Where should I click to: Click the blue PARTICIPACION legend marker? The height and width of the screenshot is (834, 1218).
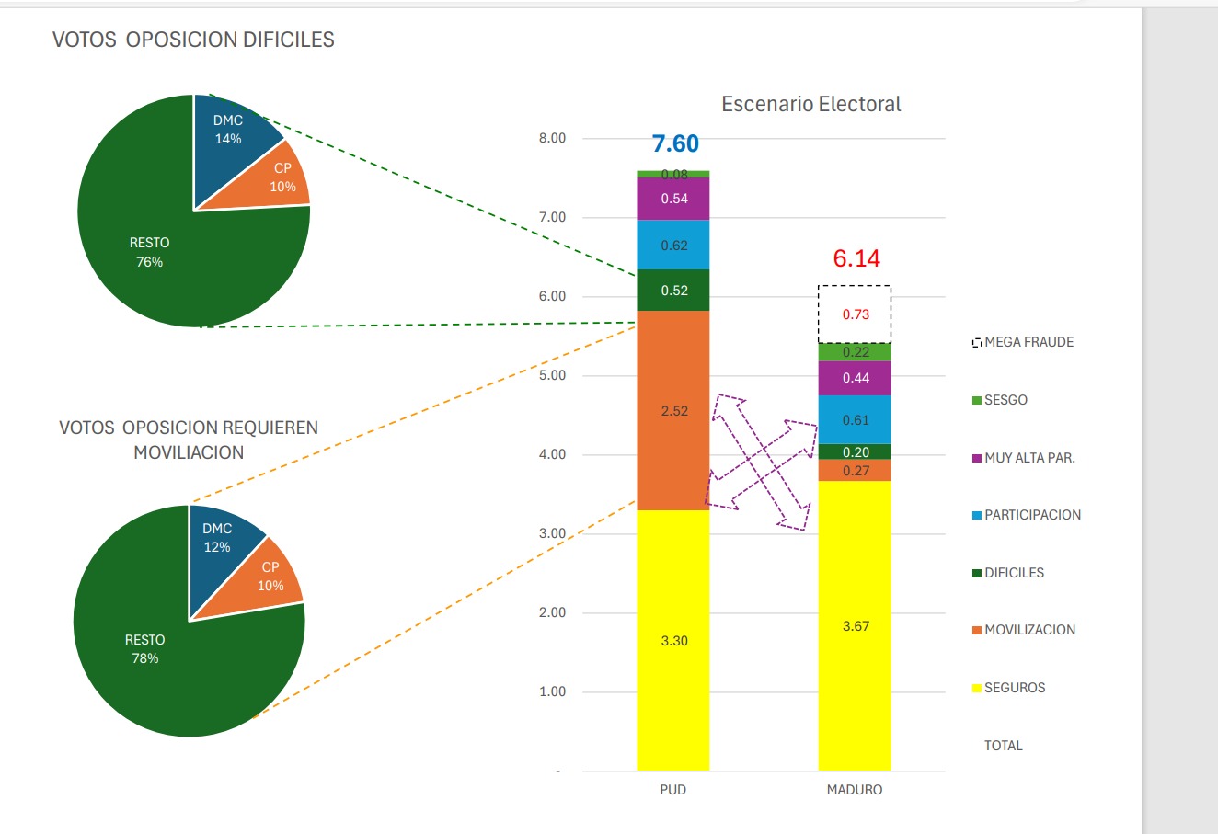coord(977,516)
